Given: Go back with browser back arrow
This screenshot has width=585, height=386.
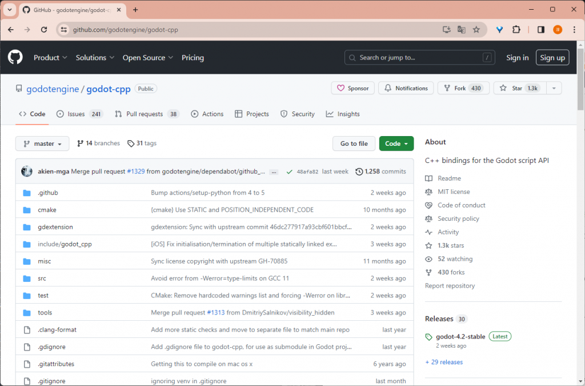Looking at the screenshot, I should [11, 30].
